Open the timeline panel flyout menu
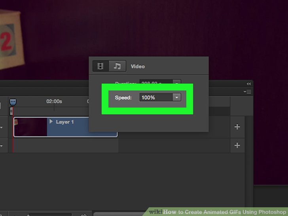Image resolution: width=288 pixels, height=216 pixels. click(x=247, y=91)
